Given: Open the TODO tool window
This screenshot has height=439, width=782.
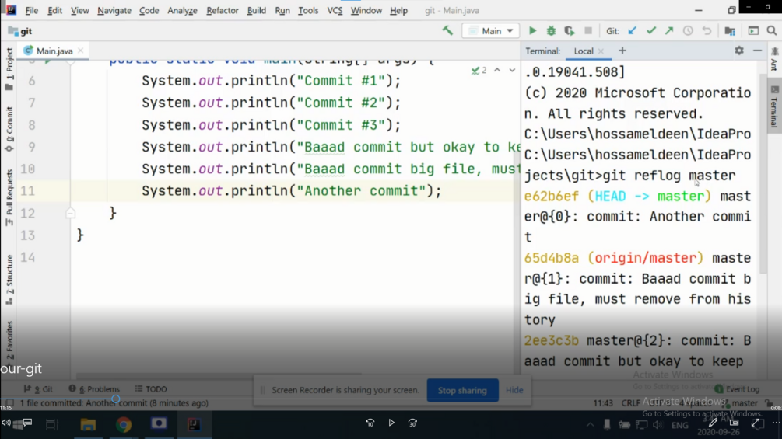Looking at the screenshot, I should pyautogui.click(x=151, y=388).
